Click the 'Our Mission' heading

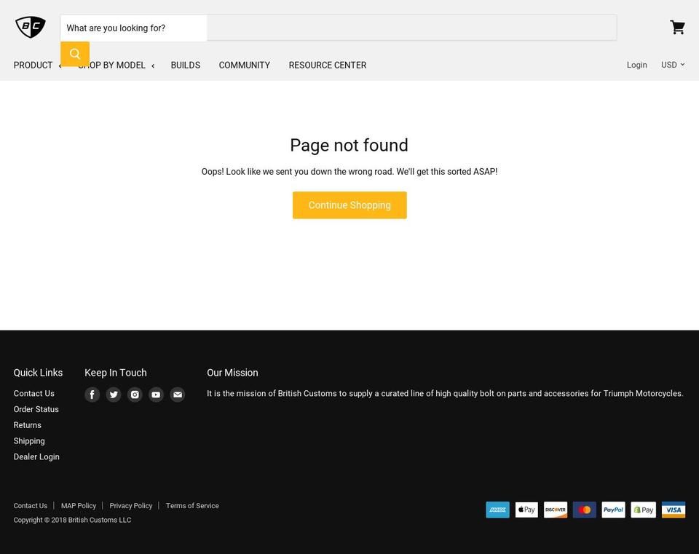tap(232, 373)
